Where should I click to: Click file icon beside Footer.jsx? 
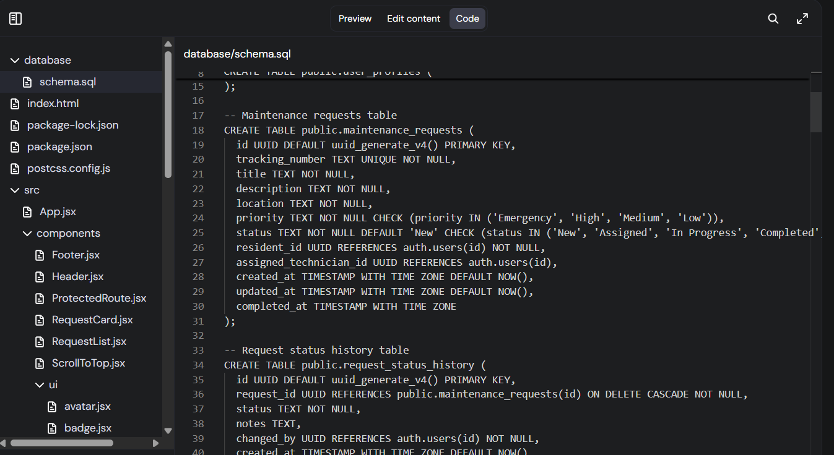coord(40,255)
